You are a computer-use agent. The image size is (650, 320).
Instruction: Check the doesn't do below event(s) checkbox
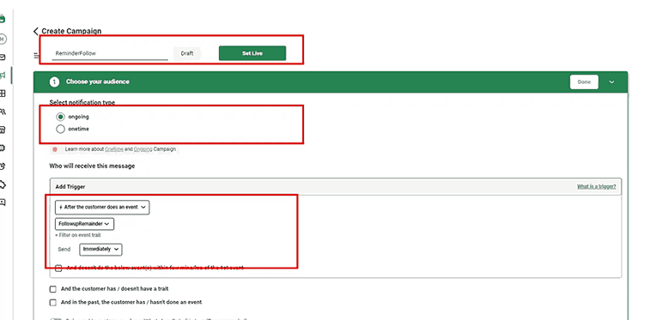[58, 269]
